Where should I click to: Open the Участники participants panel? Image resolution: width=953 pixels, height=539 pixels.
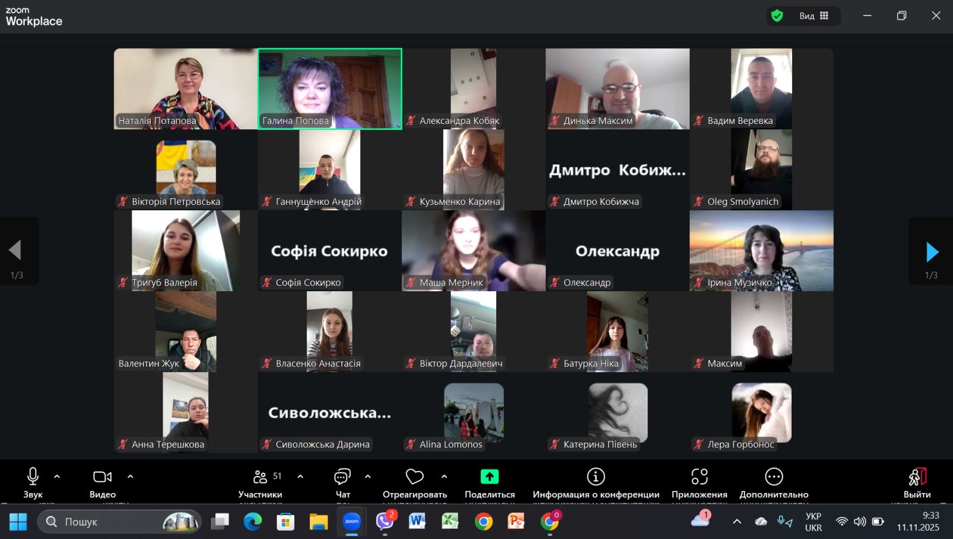[260, 477]
